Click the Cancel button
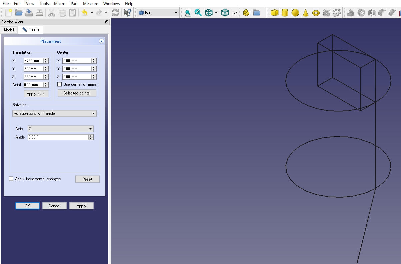401x264 pixels. [54, 206]
